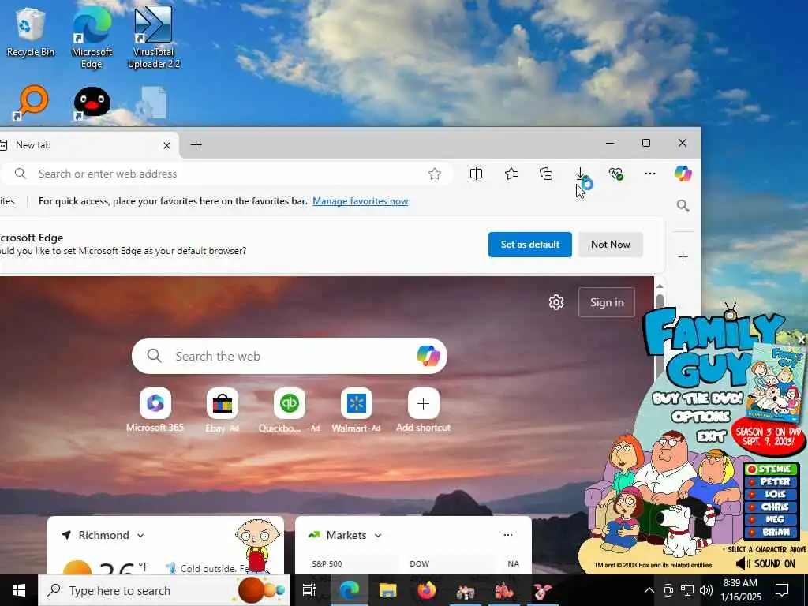Close the Family Guy popup

pos(801,339)
